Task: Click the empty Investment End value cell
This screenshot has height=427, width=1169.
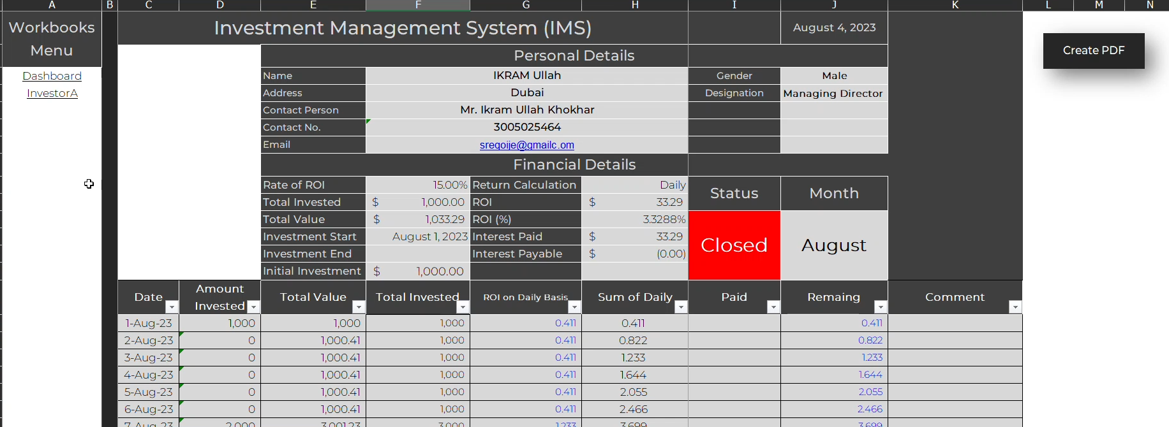Action: [x=418, y=254]
